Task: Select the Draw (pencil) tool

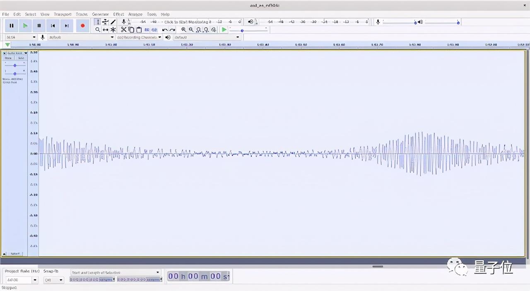Action: (113, 22)
